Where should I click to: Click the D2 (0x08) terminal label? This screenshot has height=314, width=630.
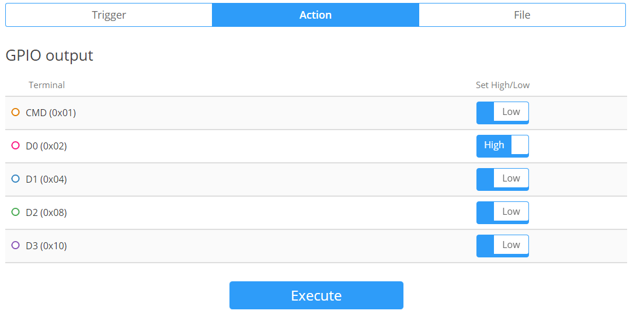pyautogui.click(x=46, y=212)
